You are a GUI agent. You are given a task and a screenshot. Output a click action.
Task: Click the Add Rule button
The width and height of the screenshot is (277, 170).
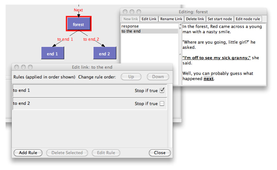coord(28,153)
